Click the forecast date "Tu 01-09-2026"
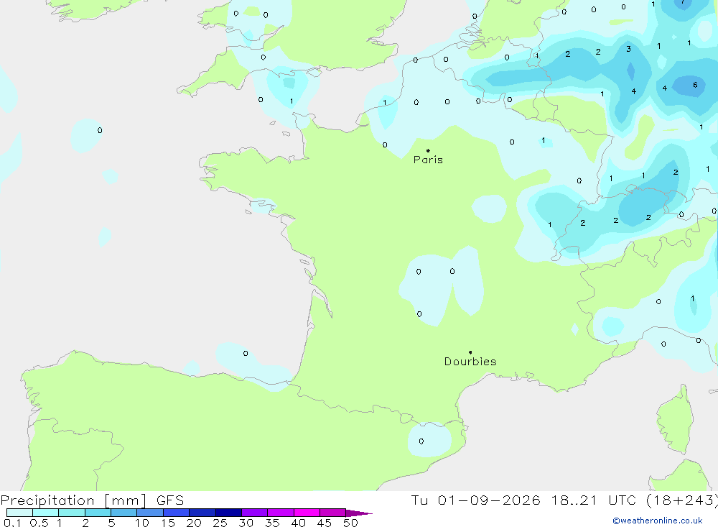The image size is (718, 527). pyautogui.click(x=475, y=500)
